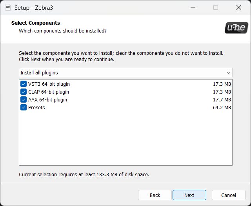Click the Select Components heading text
251x206 pixels.
click(x=36, y=23)
